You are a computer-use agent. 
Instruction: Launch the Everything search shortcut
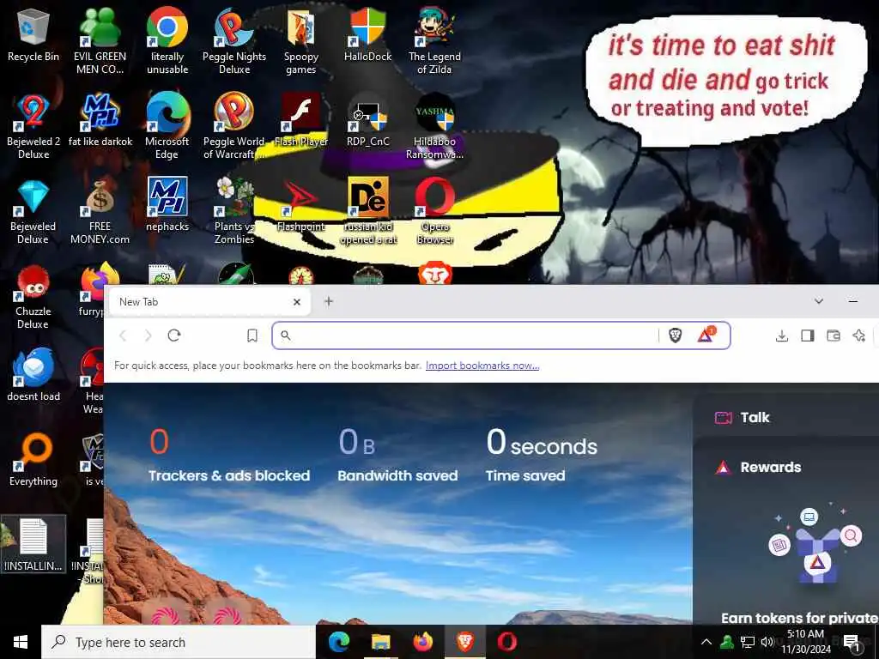(33, 460)
